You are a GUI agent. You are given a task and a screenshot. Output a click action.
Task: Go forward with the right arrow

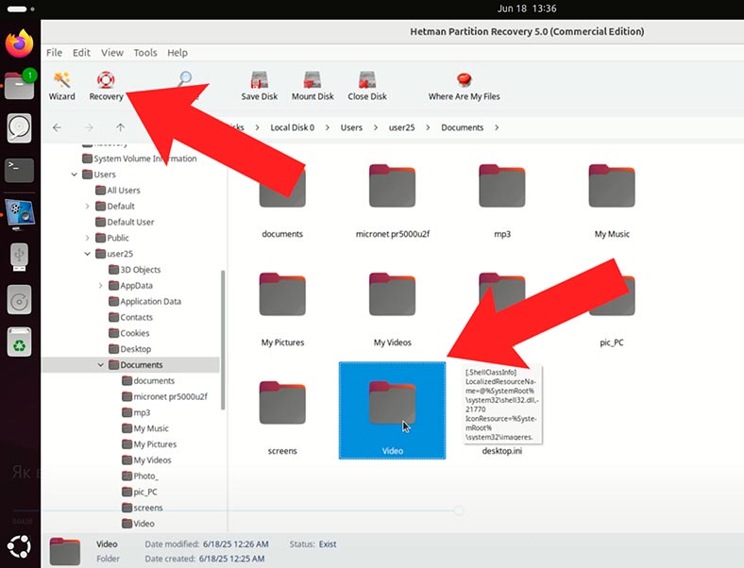(x=89, y=127)
